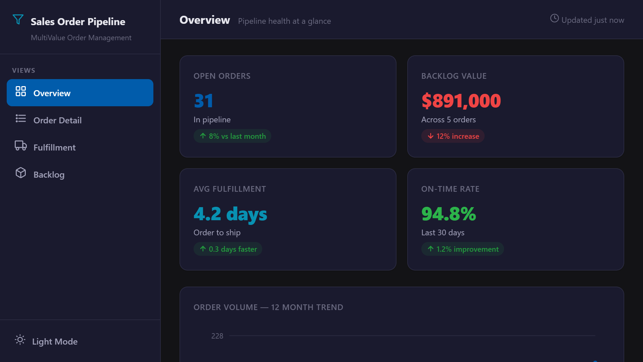Switch to the Fulfillment view
The image size is (643, 362).
pyautogui.click(x=55, y=147)
